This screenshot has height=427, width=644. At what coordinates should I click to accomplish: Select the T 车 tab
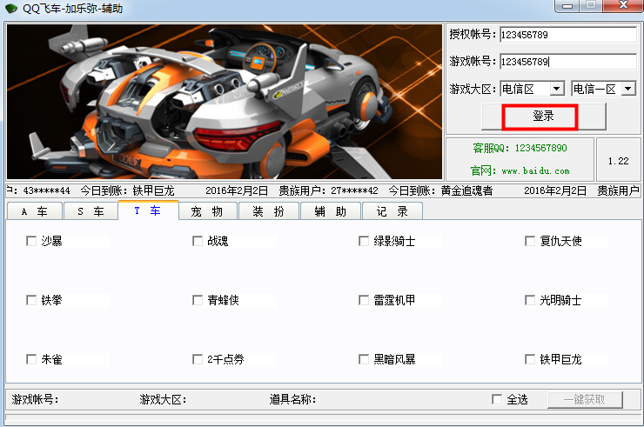[148, 210]
